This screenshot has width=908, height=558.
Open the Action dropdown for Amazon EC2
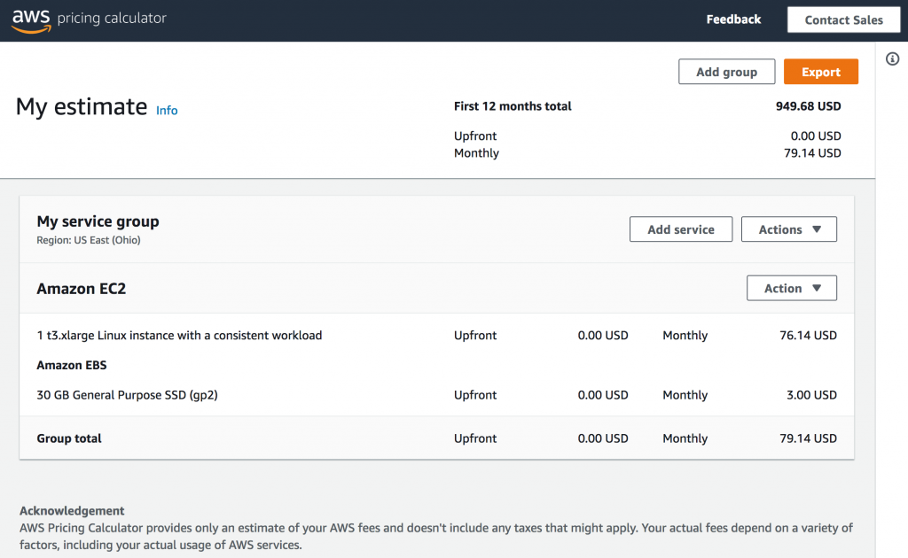(791, 288)
